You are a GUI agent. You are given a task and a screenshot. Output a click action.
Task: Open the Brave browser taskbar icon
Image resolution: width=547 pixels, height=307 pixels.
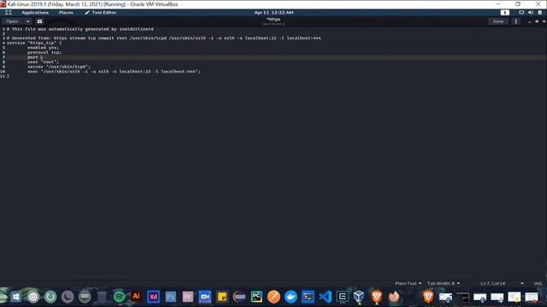click(x=376, y=297)
